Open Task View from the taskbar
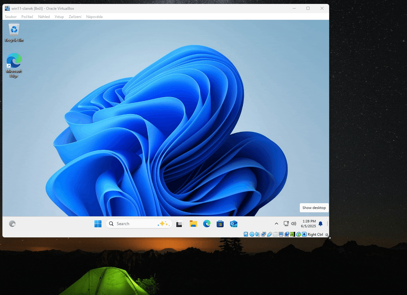Screen dimensions: 407x295 180,224
